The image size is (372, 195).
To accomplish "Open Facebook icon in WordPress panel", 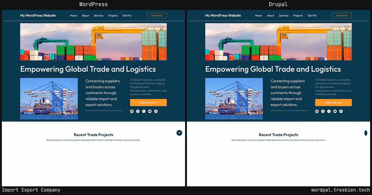I will 132,111.
